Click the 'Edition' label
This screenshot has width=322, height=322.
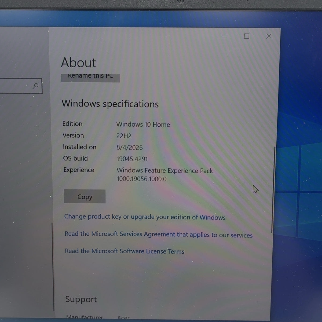click(x=72, y=124)
